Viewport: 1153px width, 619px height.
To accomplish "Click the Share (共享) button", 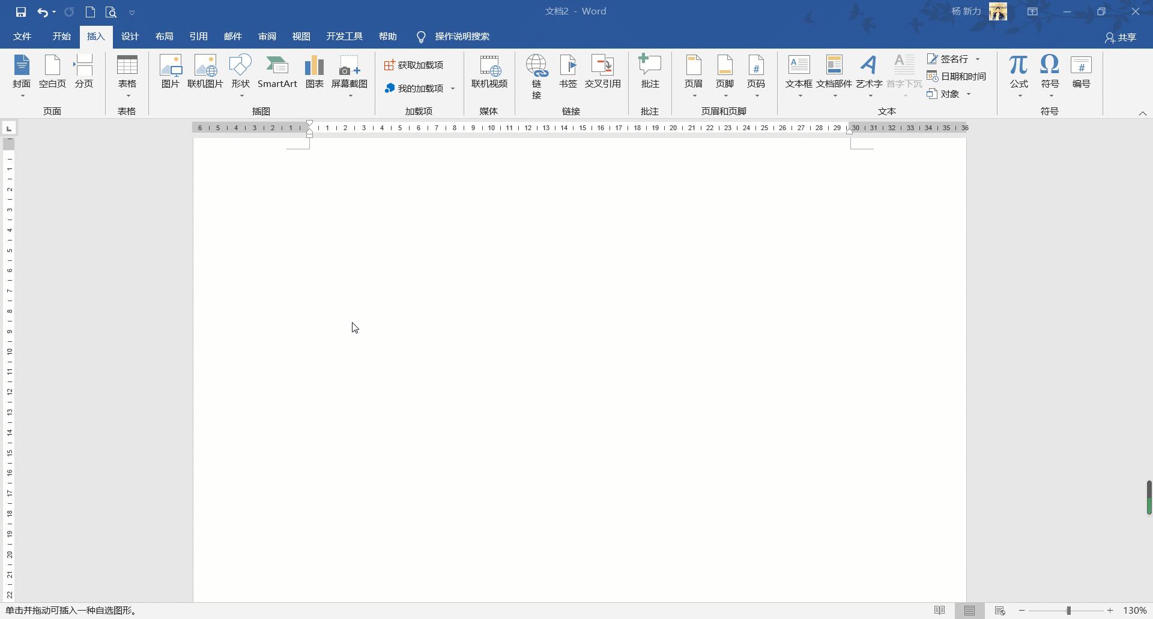I will [1121, 37].
